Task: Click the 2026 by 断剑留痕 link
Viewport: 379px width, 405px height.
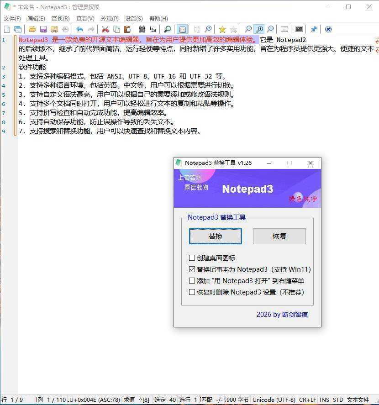Action: (x=282, y=314)
